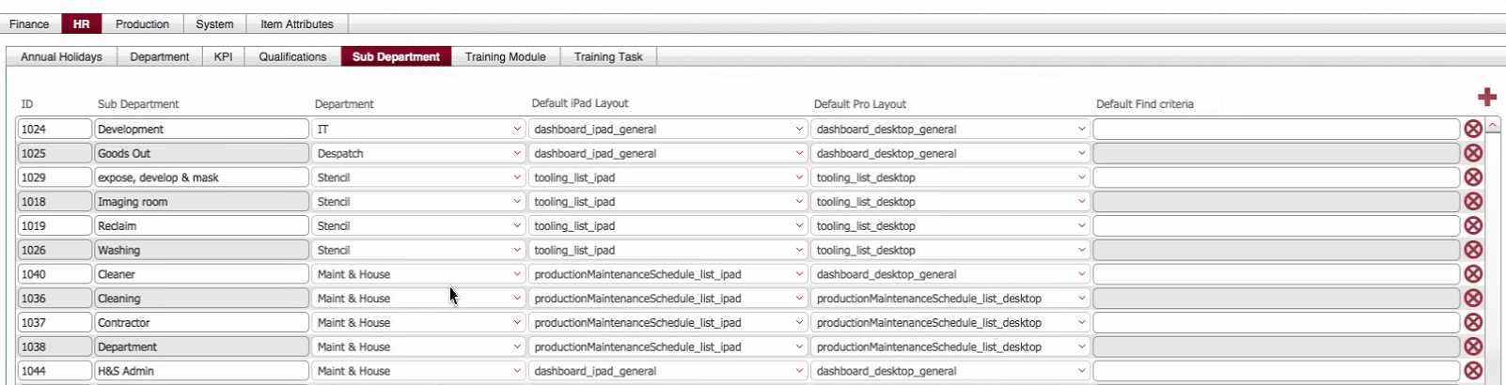Remove the Reclaim sub department row
Image resolution: width=1506 pixels, height=385 pixels.
(1473, 226)
